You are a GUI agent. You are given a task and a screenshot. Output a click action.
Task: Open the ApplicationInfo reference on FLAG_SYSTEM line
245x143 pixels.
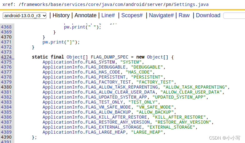[63, 62]
